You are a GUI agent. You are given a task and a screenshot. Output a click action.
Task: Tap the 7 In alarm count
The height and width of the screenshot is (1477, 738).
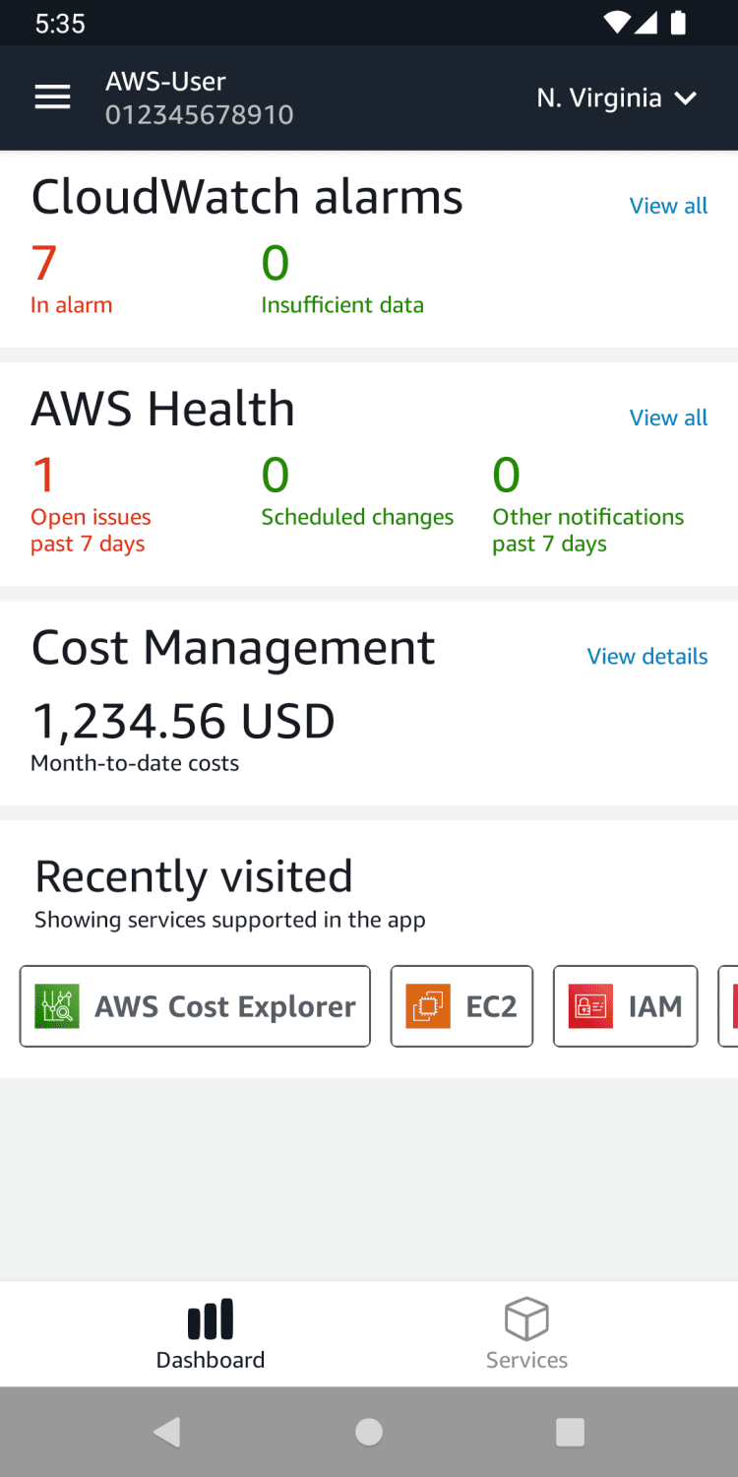pyautogui.click(x=44, y=264)
